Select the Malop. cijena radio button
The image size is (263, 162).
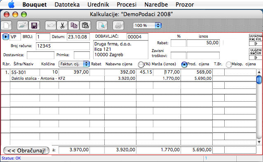(229, 64)
